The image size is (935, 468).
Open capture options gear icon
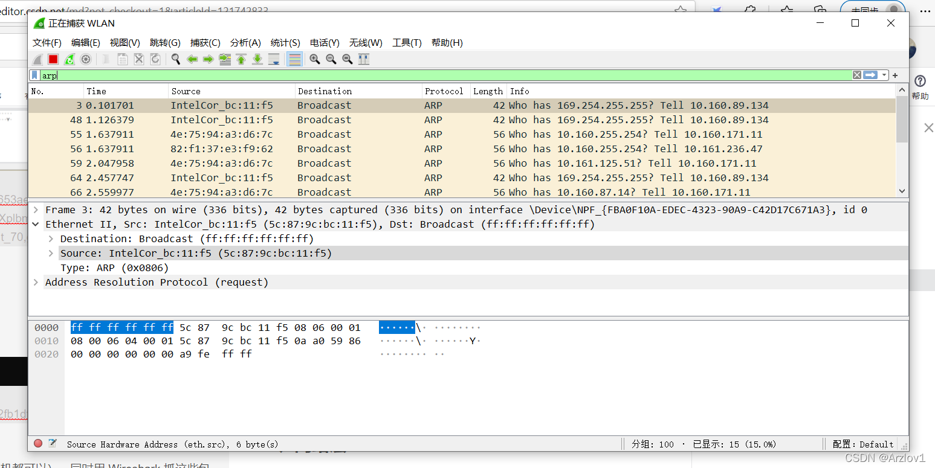point(86,59)
